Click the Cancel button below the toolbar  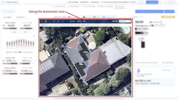(44, 25)
